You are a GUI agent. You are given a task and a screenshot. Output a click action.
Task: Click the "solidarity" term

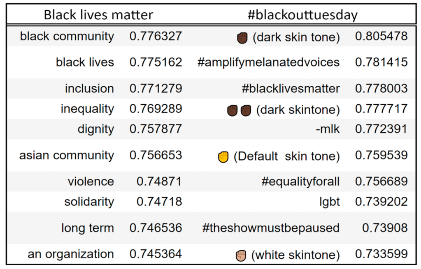click(x=89, y=202)
